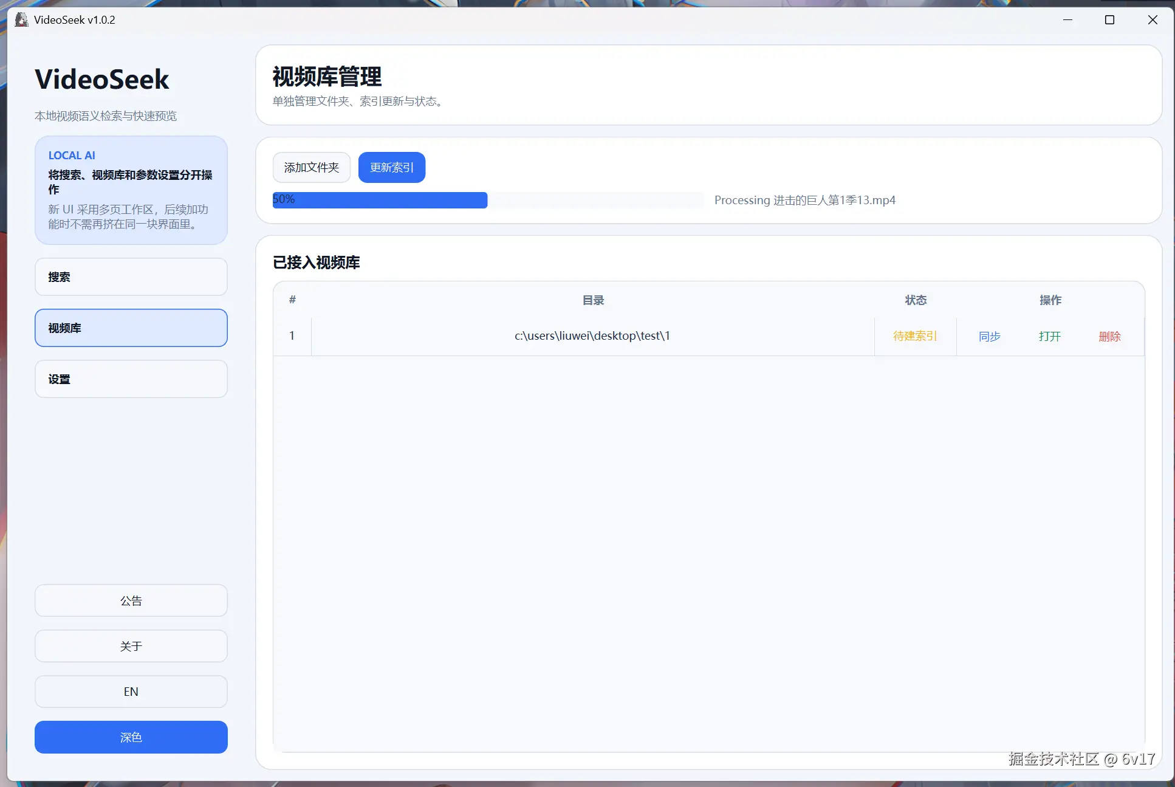
Task: Select the c:\users\liuwei\desktop\test\1 path cell
Action: (592, 335)
